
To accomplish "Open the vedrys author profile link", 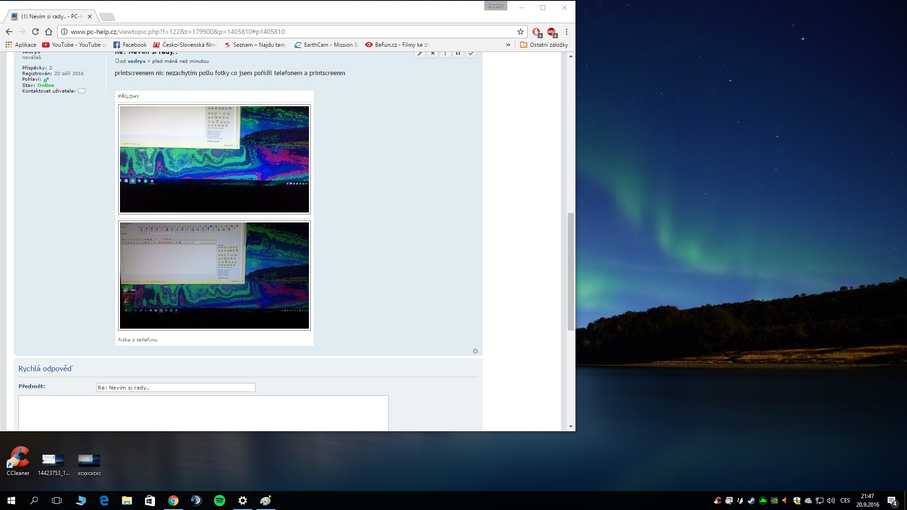I will click(136, 61).
